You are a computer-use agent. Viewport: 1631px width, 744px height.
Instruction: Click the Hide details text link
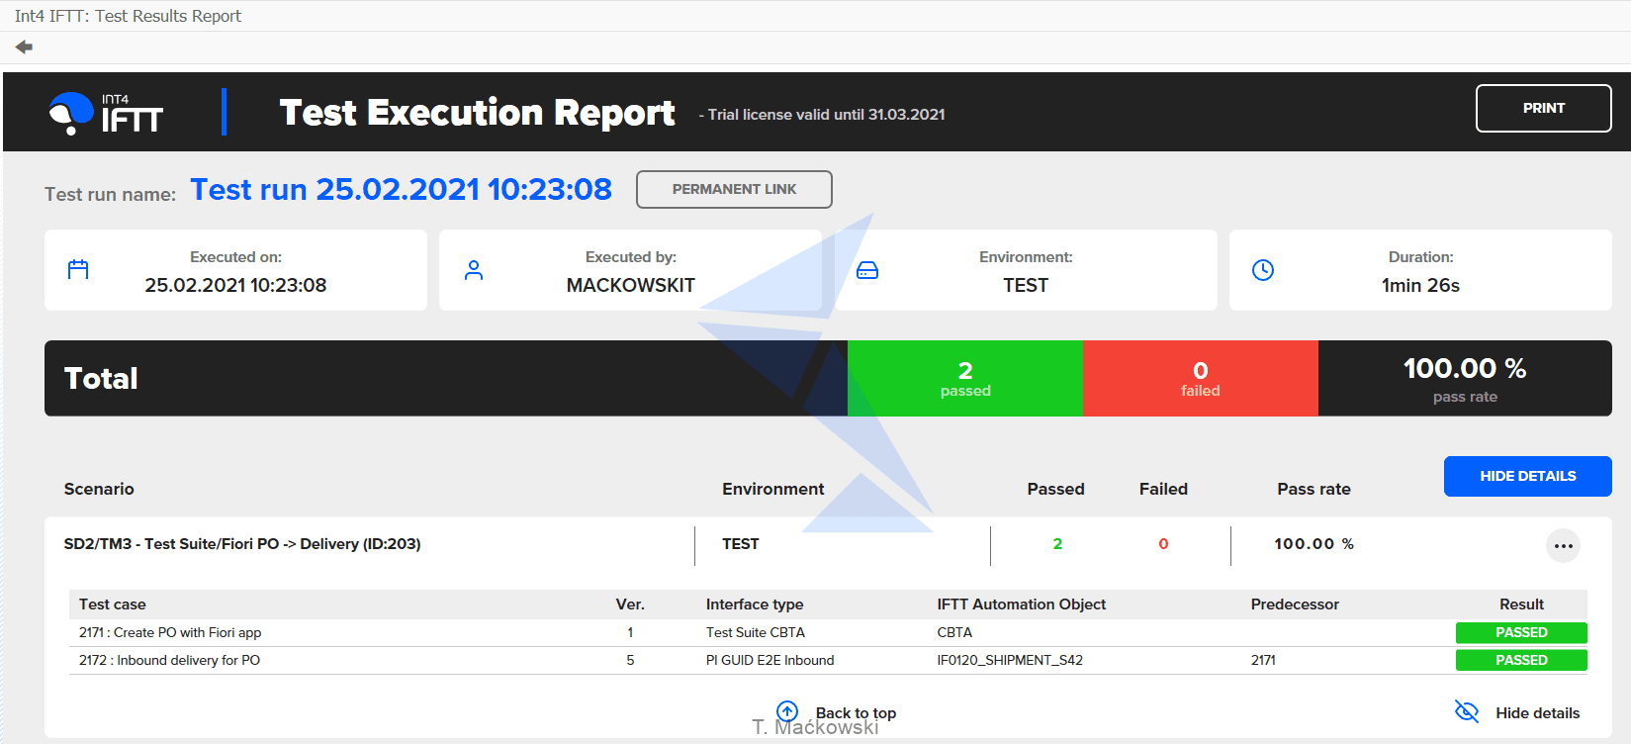[1537, 713]
